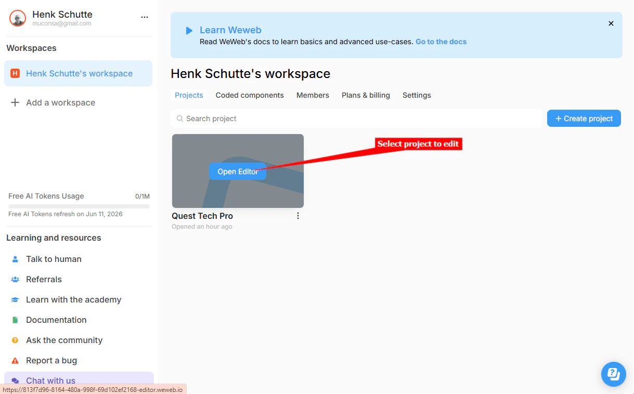Screen dimensions: 634x394
Task: Open the Learn Weweb heading link
Action: [230, 30]
